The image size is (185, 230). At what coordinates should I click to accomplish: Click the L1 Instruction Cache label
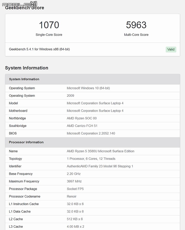pos(24,204)
